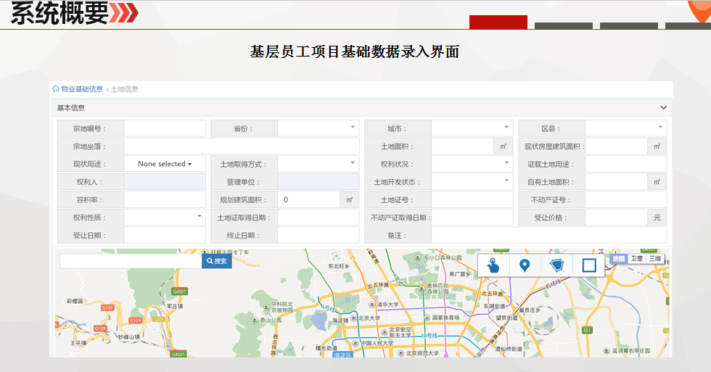The image size is (711, 372).
Task: Focus the map search text box
Action: [x=131, y=261]
